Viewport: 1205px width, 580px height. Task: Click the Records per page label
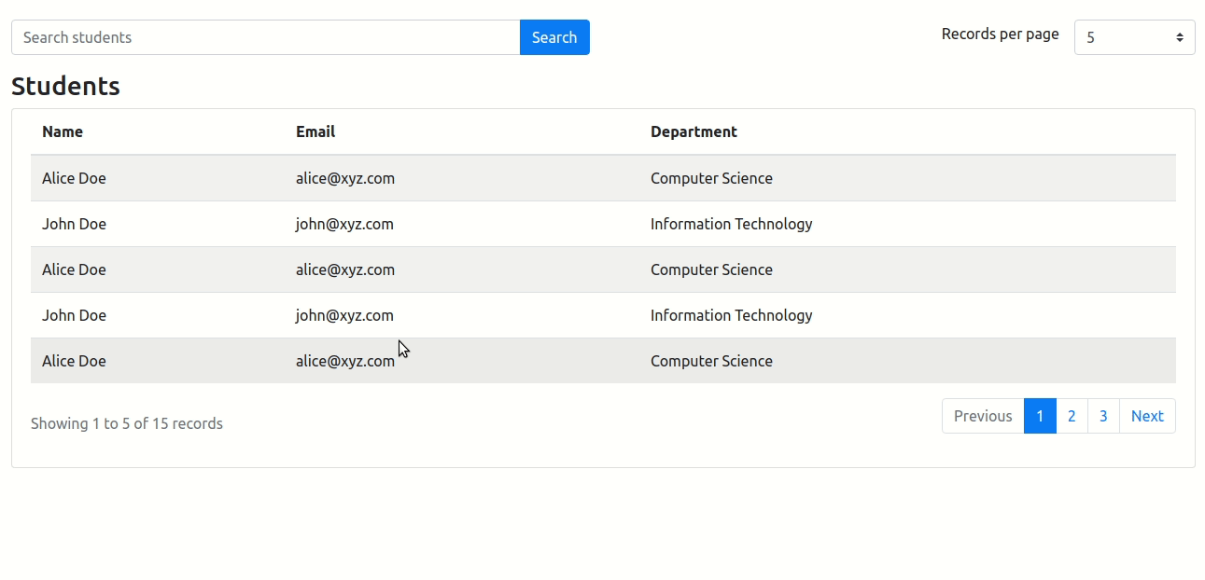[1000, 34]
